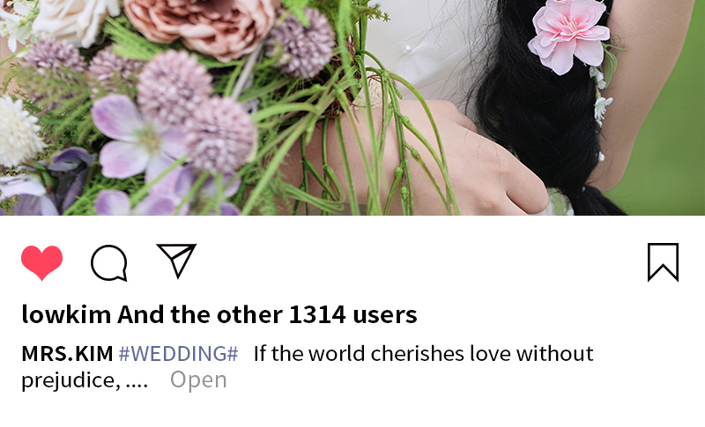Unlike the post via the red heart

click(x=41, y=262)
